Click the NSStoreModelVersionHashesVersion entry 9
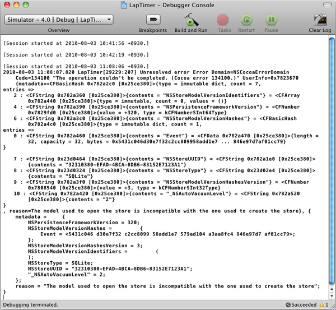 161,182
